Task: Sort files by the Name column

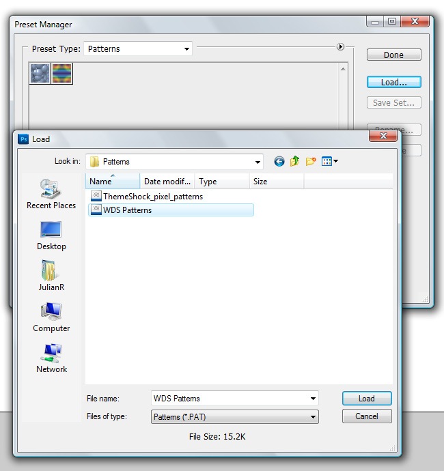Action: coord(113,182)
